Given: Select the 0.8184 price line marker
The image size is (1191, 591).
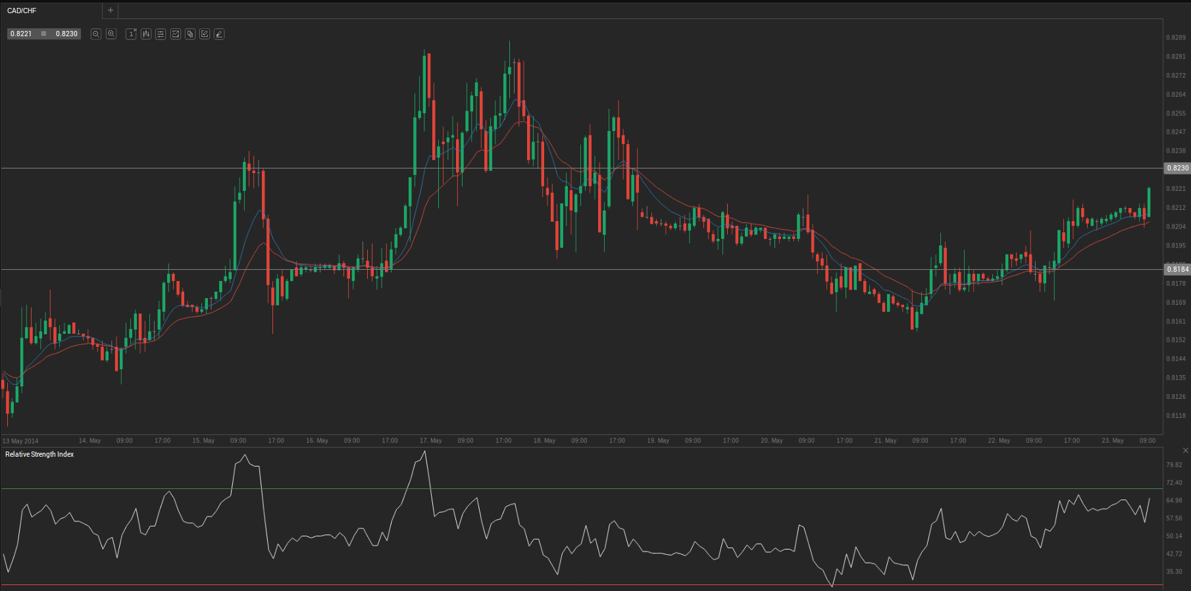Looking at the screenshot, I should coord(1177,269).
